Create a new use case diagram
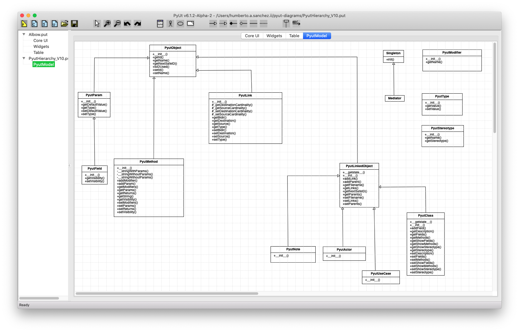Image resolution: width=519 pixels, height=332 pixels. (55, 24)
